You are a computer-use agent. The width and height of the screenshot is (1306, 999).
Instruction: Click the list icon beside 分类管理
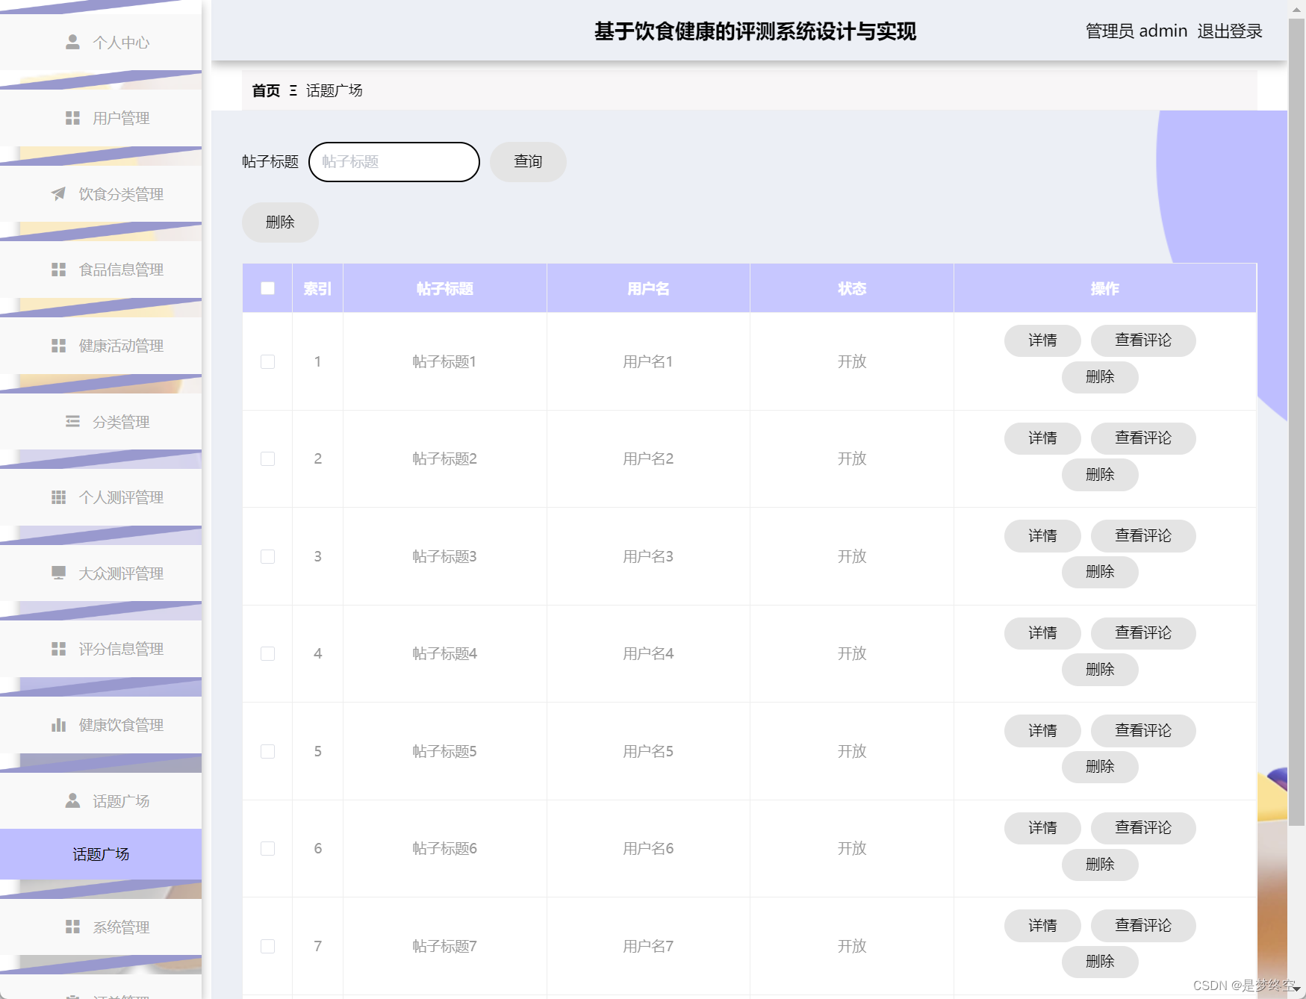(x=72, y=422)
